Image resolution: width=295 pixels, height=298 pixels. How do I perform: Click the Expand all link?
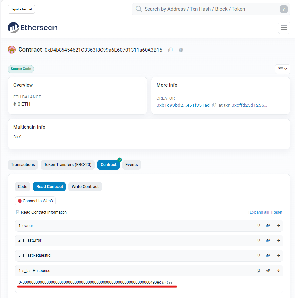coord(259,212)
